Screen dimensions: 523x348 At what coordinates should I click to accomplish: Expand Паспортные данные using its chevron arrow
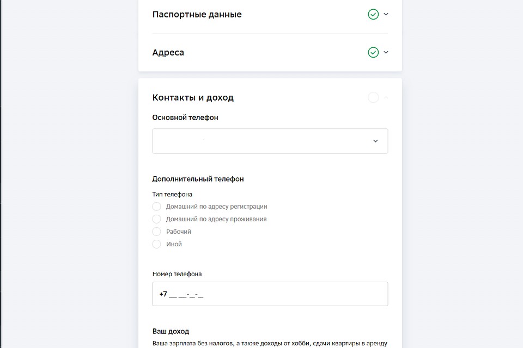point(386,14)
